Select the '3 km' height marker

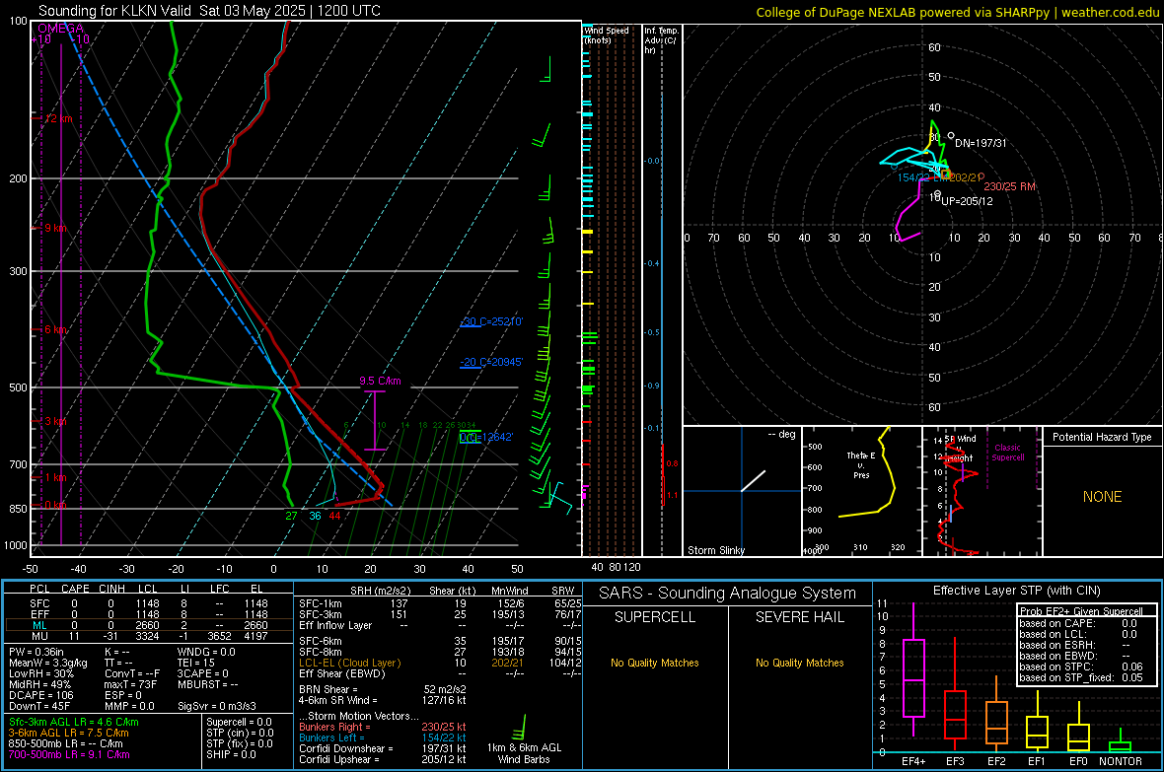click(x=55, y=421)
